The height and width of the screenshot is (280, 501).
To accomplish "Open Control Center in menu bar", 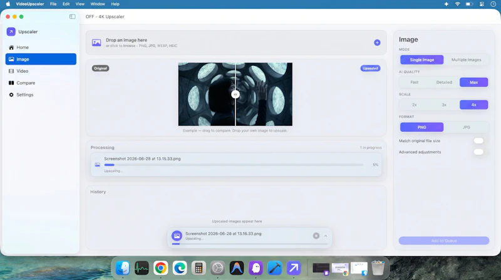I will click(x=482, y=4).
